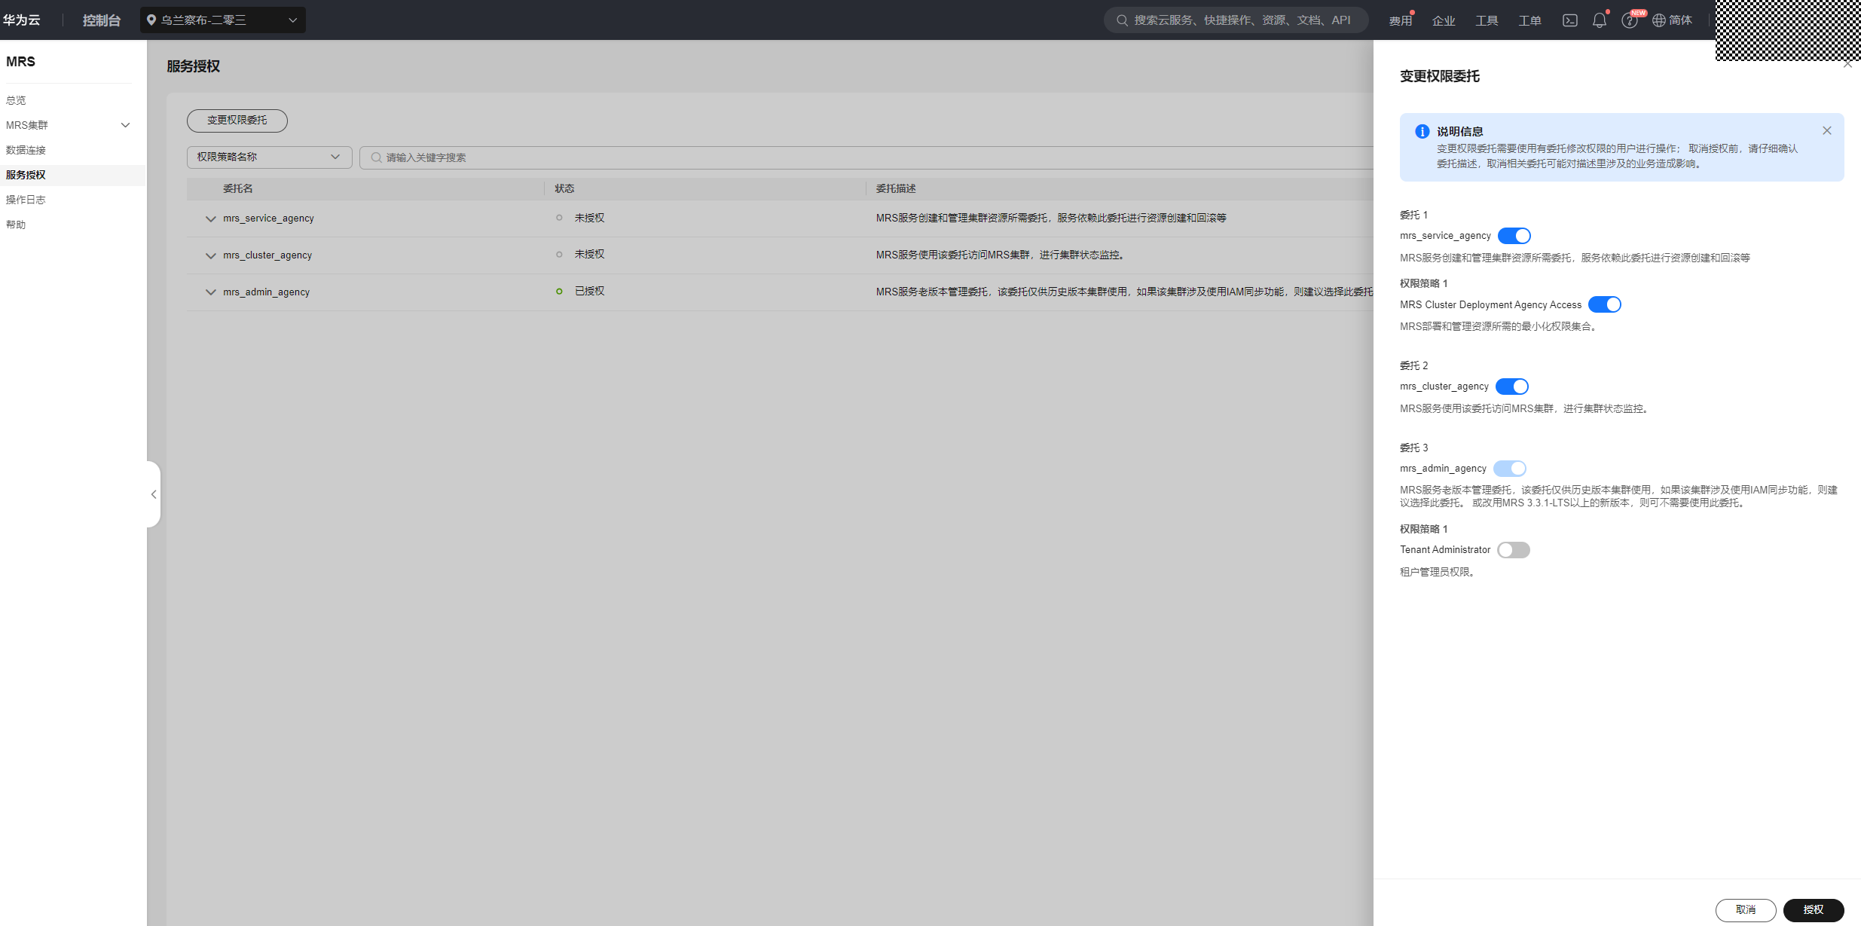This screenshot has width=1861, height=926.
Task: Open 操作日志 in the sidebar
Action: pos(26,200)
